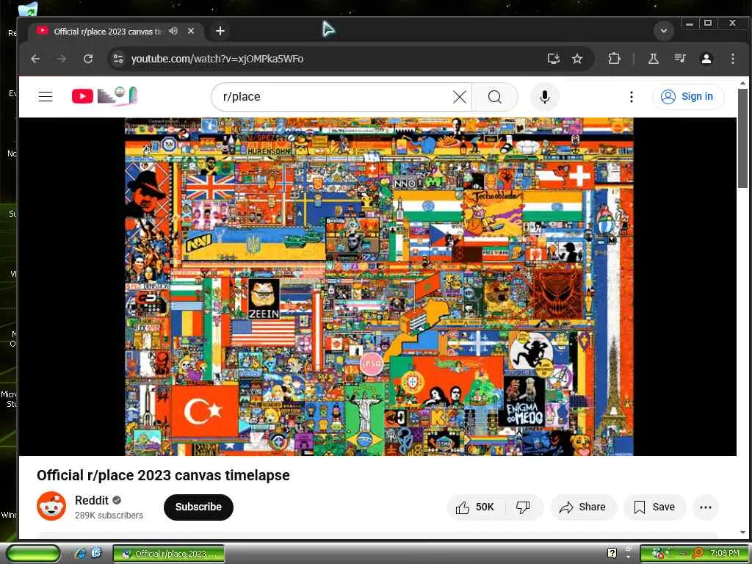This screenshot has width=752, height=564.
Task: Reload the YouTube page
Action: click(88, 59)
